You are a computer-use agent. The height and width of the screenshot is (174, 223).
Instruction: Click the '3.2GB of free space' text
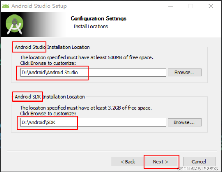point(130,108)
